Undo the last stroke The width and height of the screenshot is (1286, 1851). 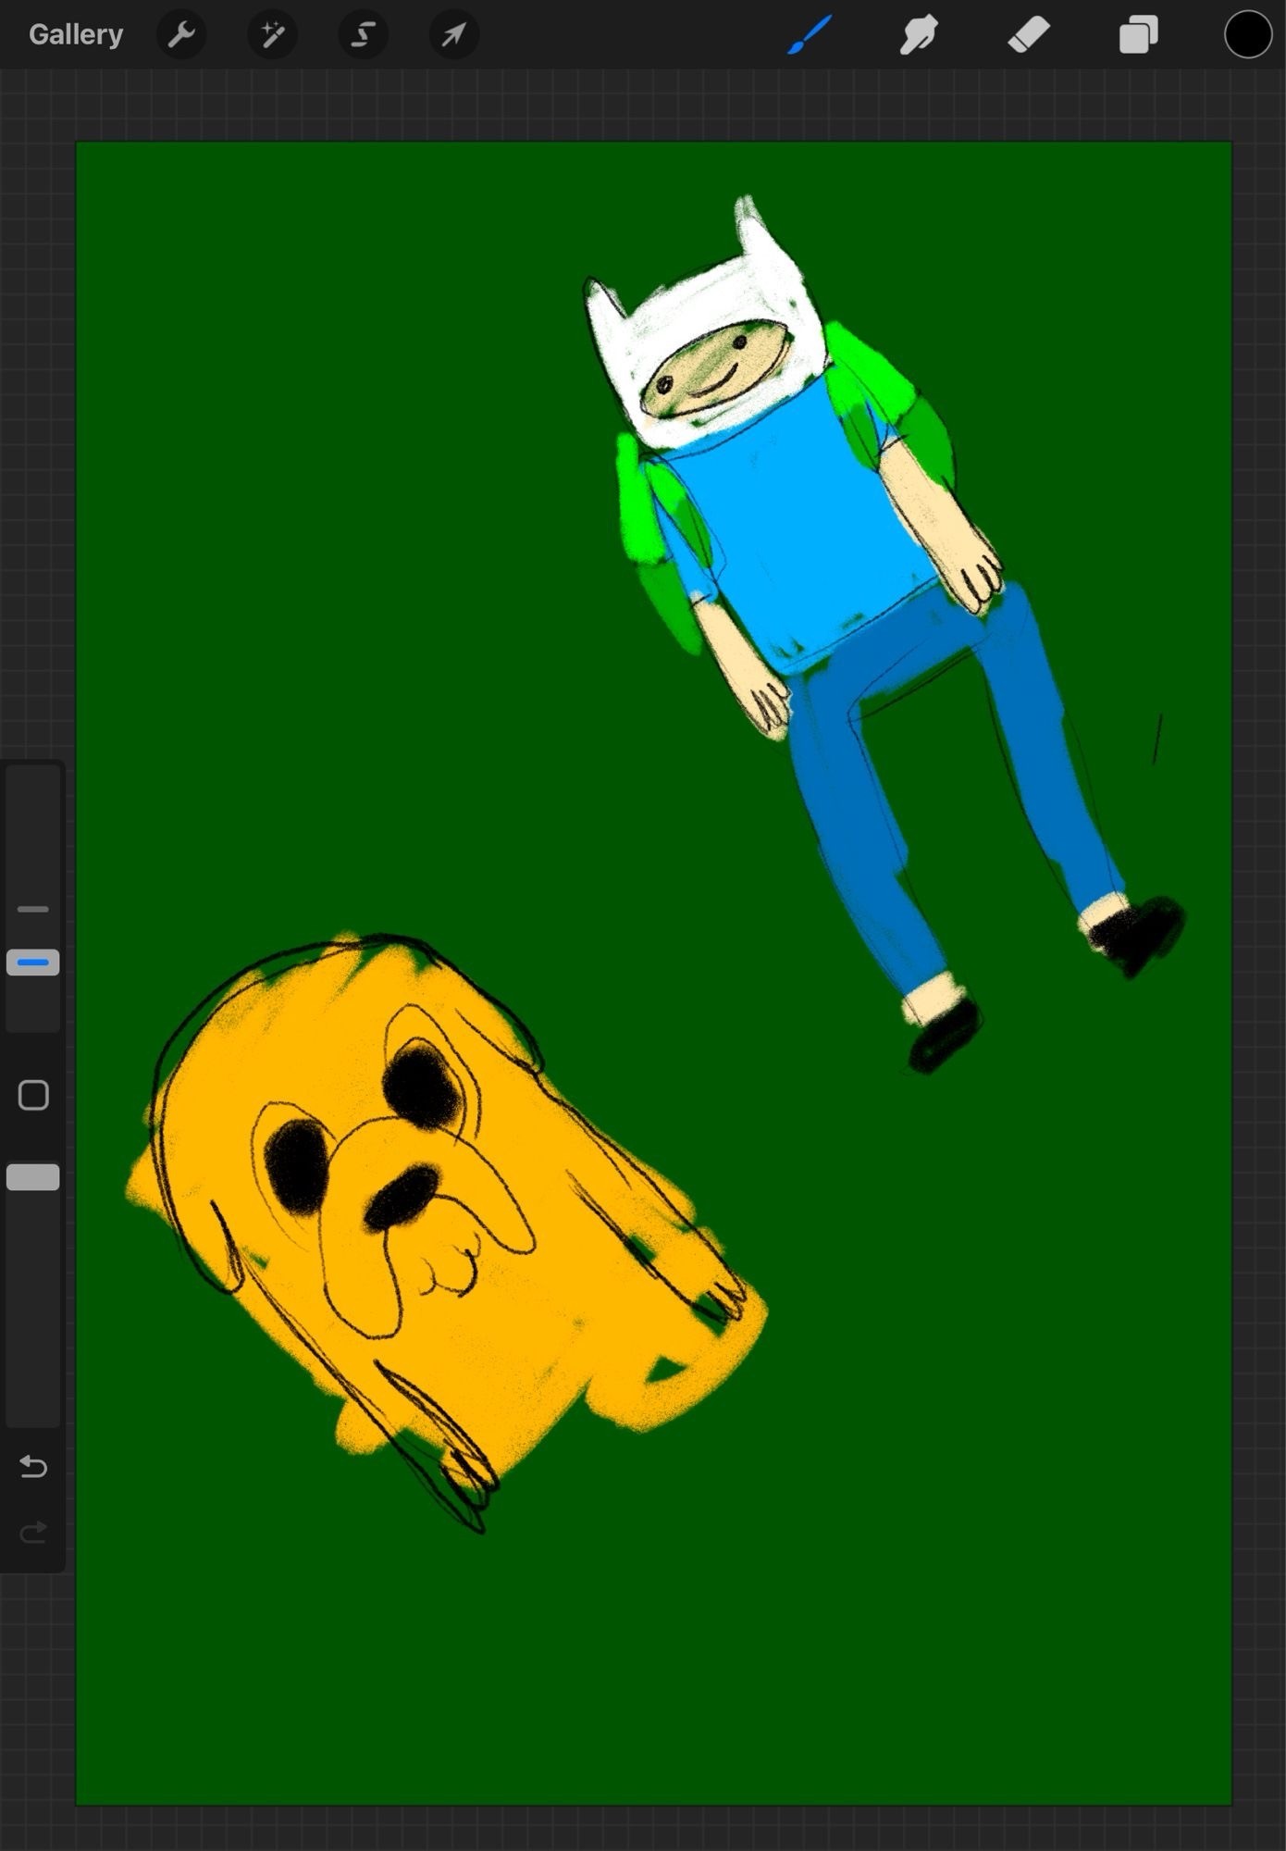click(x=33, y=1467)
